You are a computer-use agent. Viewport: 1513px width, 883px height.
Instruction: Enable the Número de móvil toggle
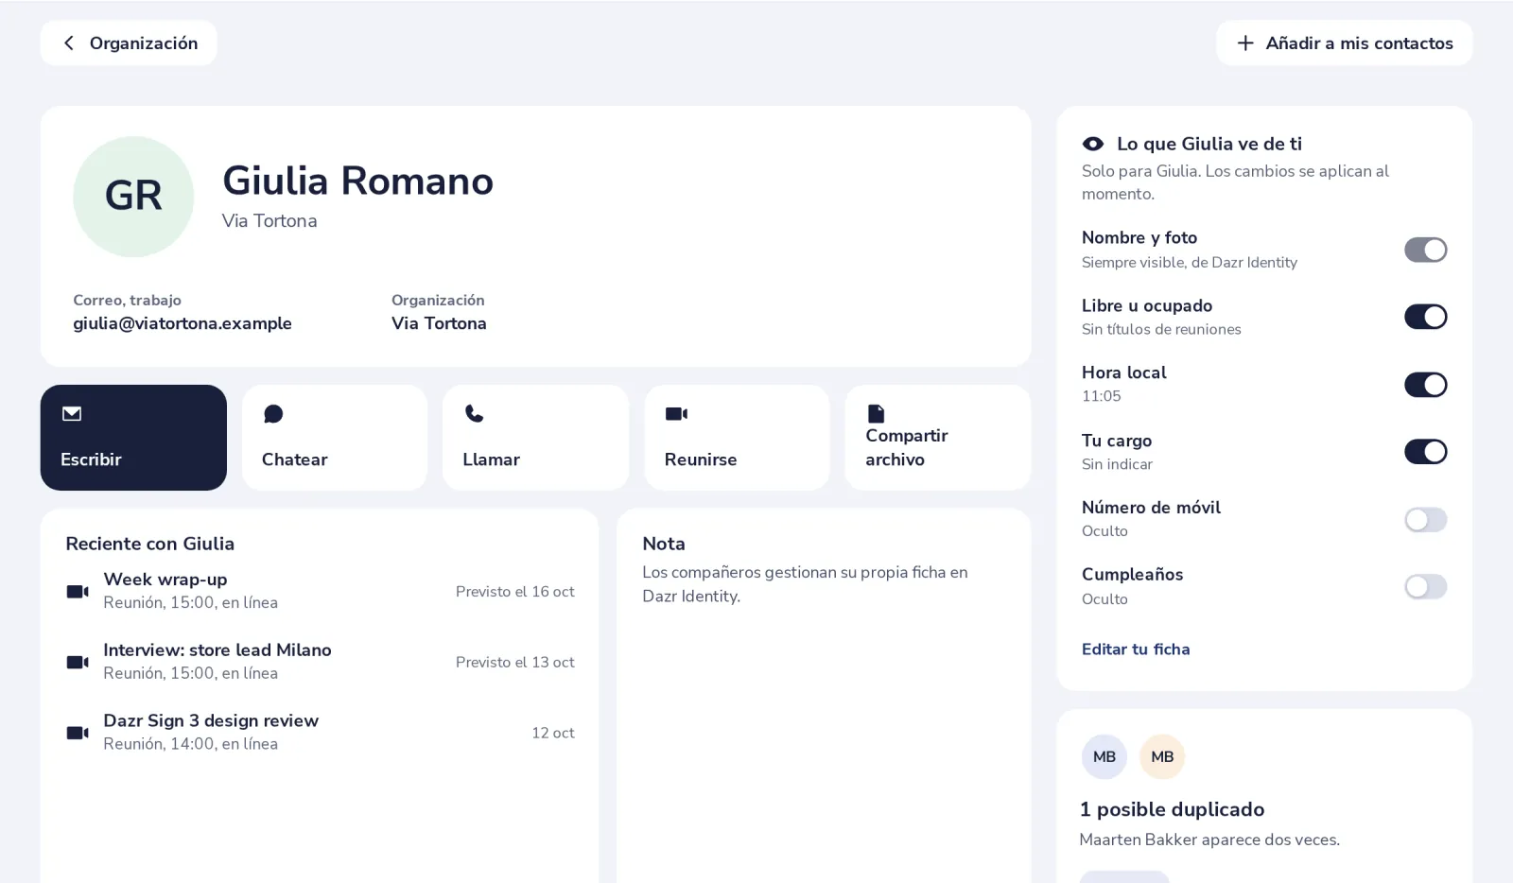(1426, 519)
